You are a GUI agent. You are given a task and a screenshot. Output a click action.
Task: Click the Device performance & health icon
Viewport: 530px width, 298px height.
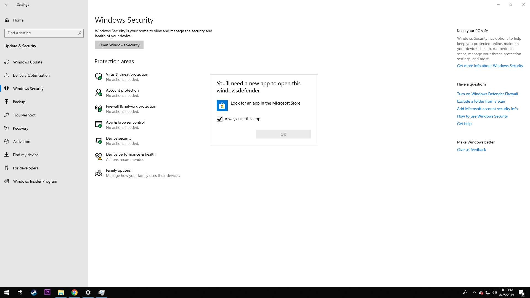click(98, 156)
